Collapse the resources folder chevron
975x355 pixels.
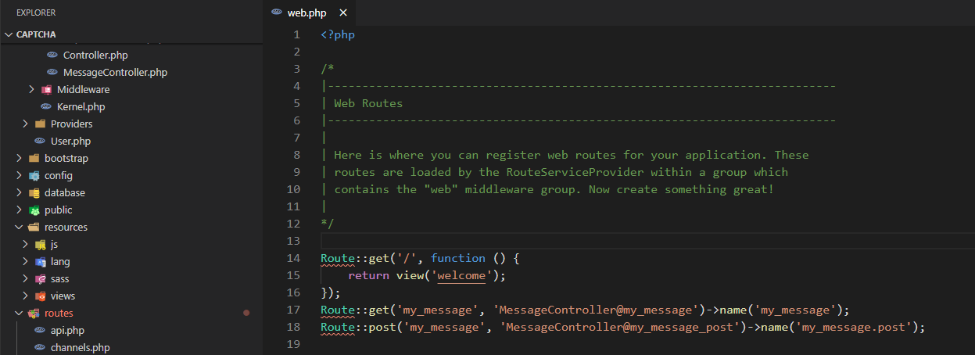coord(20,227)
